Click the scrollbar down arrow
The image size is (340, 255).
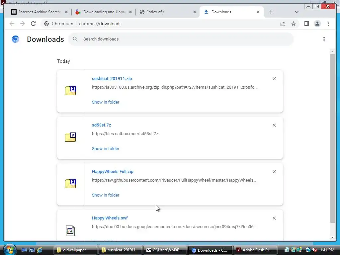click(332, 237)
